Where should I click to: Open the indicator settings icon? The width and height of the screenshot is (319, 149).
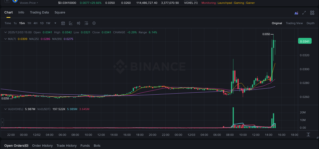tap(86, 23)
